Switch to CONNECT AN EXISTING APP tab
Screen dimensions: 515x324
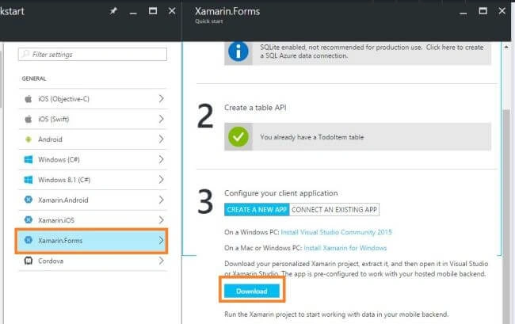pos(334,210)
